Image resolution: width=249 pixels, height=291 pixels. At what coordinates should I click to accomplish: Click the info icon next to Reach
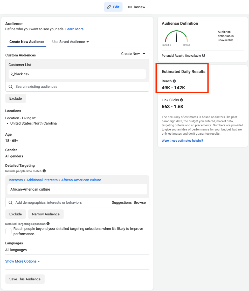pyautogui.click(x=174, y=81)
